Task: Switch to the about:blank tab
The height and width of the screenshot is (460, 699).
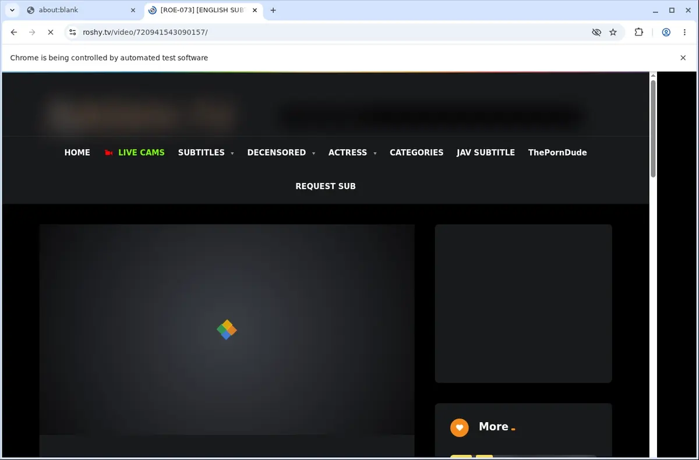Action: tap(81, 10)
